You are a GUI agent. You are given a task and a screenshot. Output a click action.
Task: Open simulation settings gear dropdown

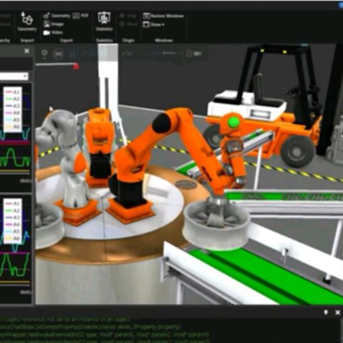45,54
